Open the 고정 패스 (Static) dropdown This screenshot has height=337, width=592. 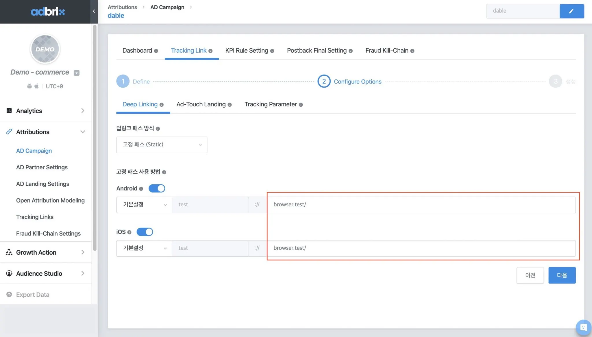click(x=162, y=145)
